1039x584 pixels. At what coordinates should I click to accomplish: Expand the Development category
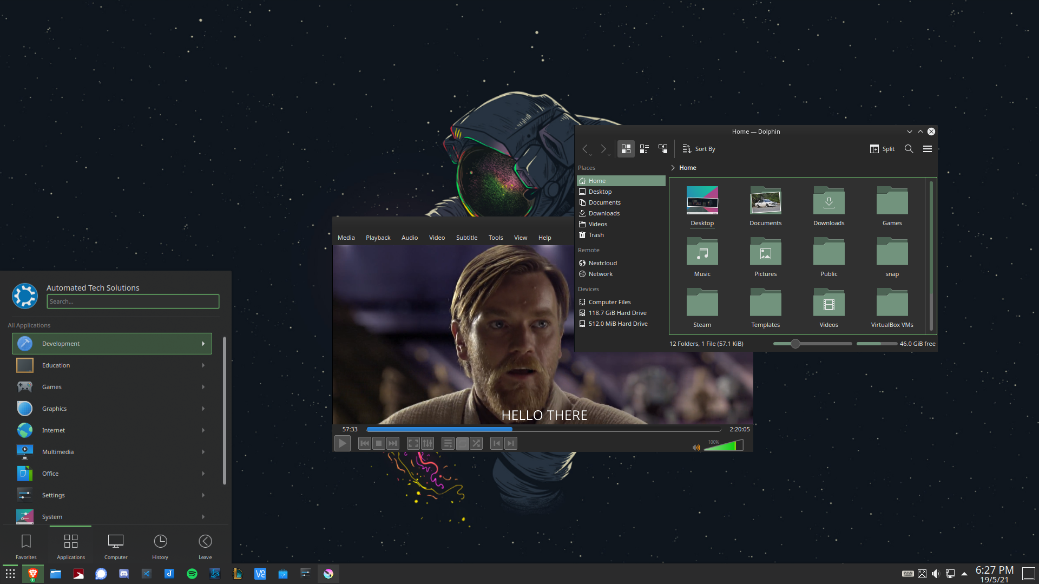112,344
